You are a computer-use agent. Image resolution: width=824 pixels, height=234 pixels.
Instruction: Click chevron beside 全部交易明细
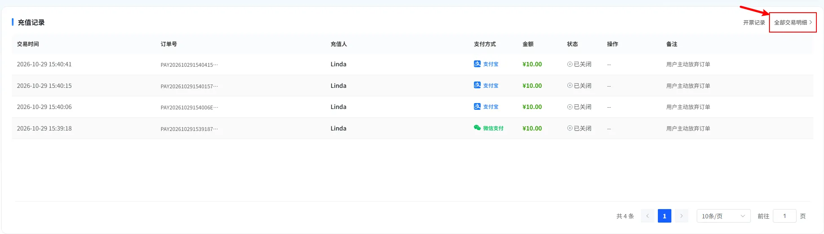coord(810,22)
